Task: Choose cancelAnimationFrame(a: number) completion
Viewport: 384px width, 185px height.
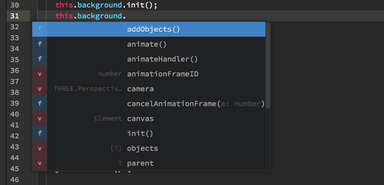Action: point(149,104)
